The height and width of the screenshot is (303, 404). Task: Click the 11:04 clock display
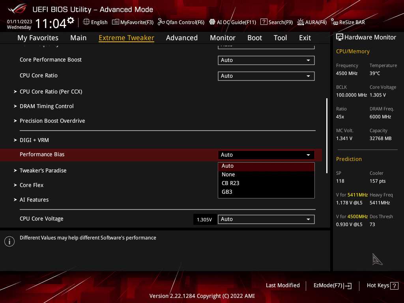pyautogui.click(x=51, y=23)
